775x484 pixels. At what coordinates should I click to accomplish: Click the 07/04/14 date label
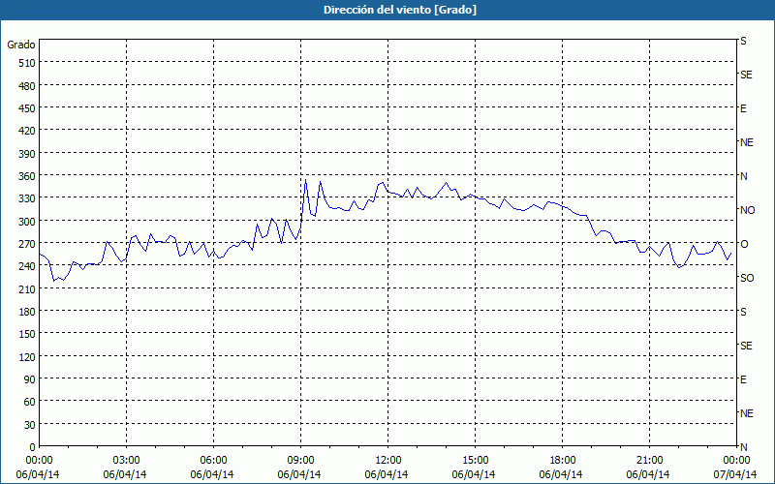click(x=736, y=474)
